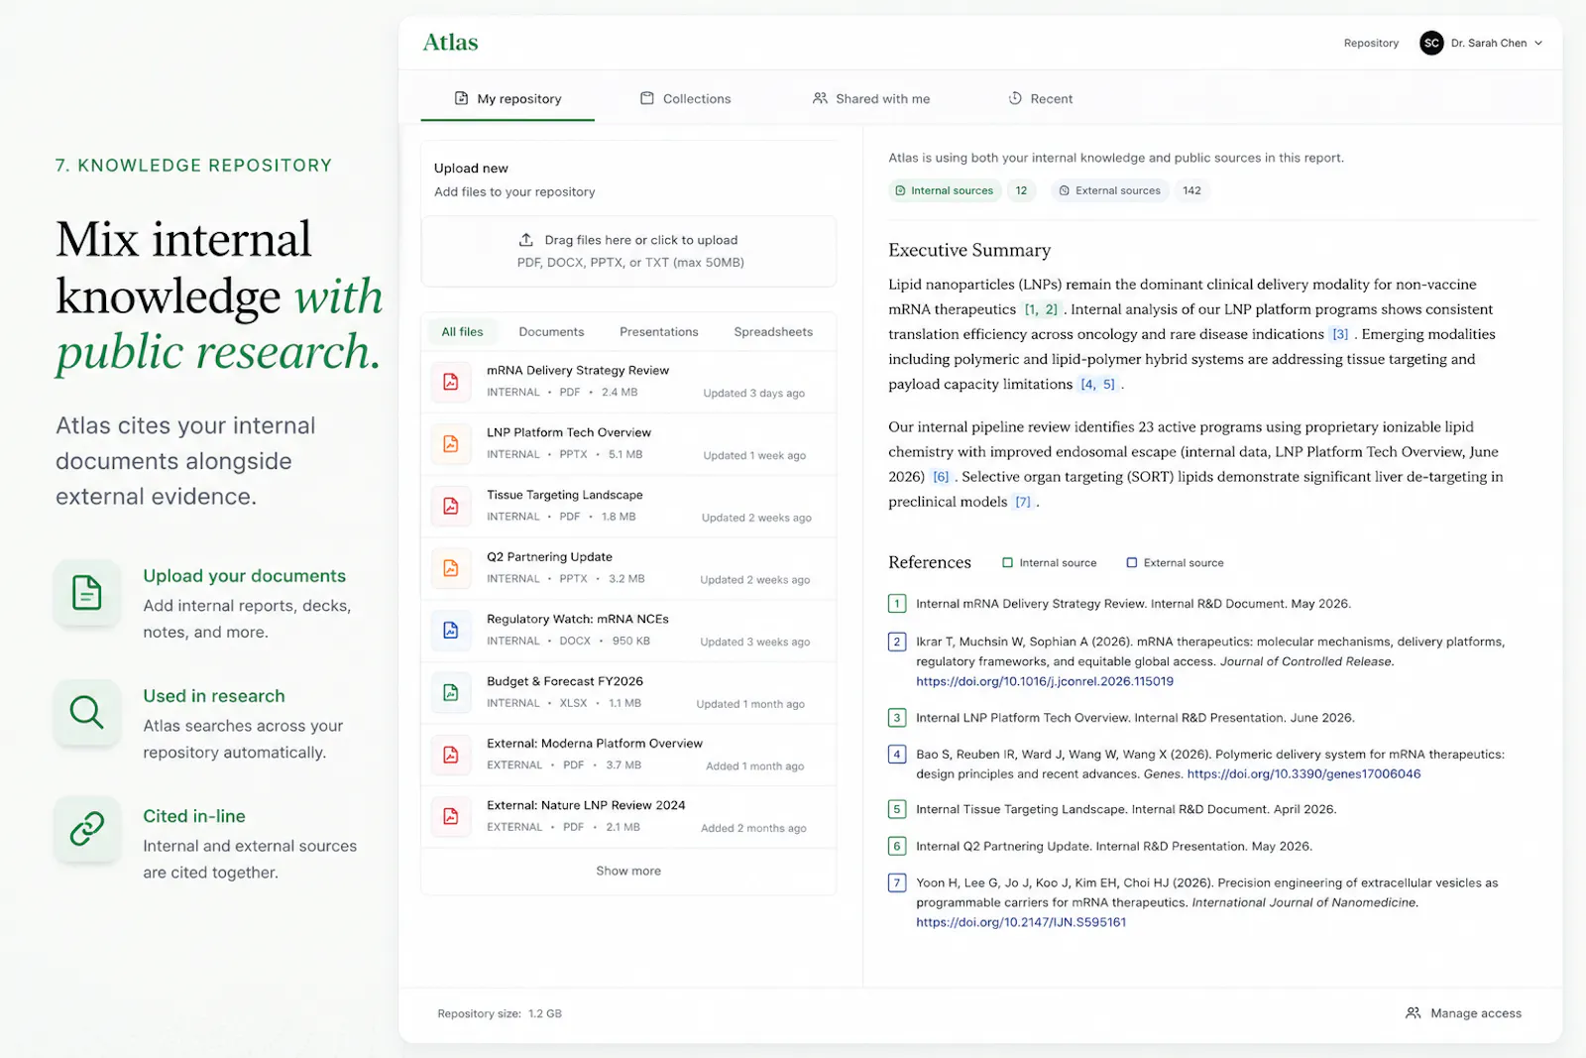The width and height of the screenshot is (1586, 1058).
Task: Select Regulatory Watch: mRNA NCEs title
Action: point(578,620)
